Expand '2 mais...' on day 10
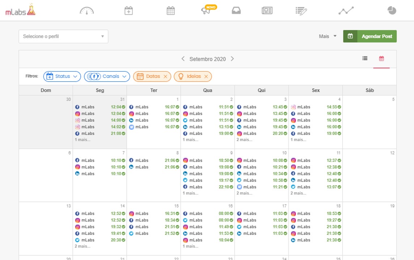 (x=245, y=193)
